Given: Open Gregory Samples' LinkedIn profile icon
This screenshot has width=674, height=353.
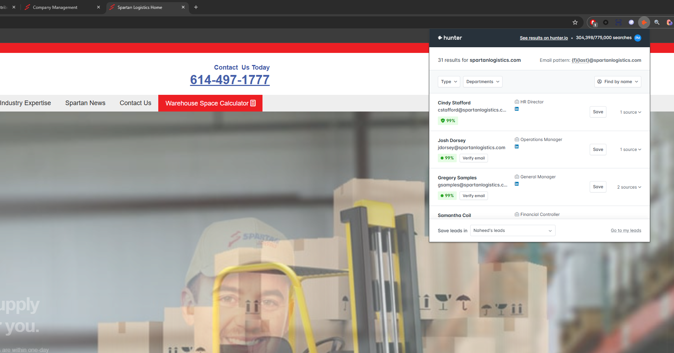Looking at the screenshot, I should tap(517, 184).
